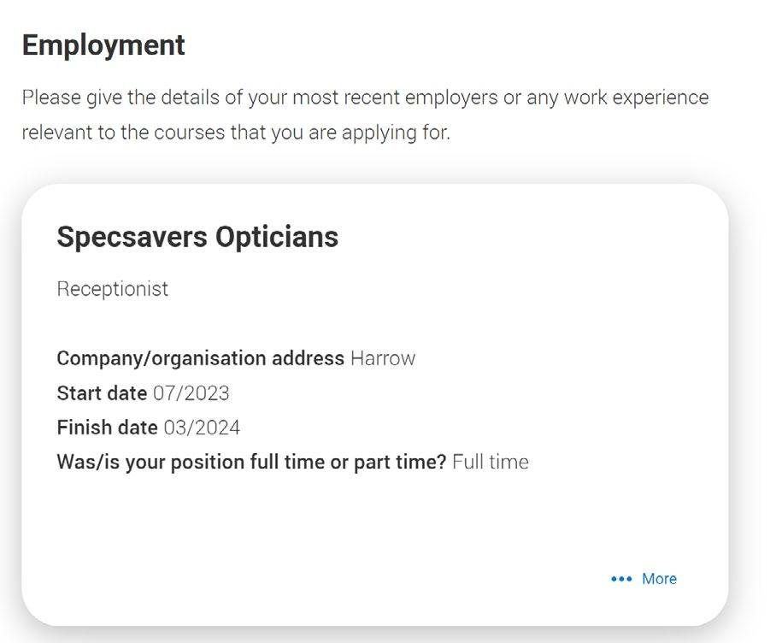Click the Finish date label
782x643 pixels.
(x=107, y=428)
